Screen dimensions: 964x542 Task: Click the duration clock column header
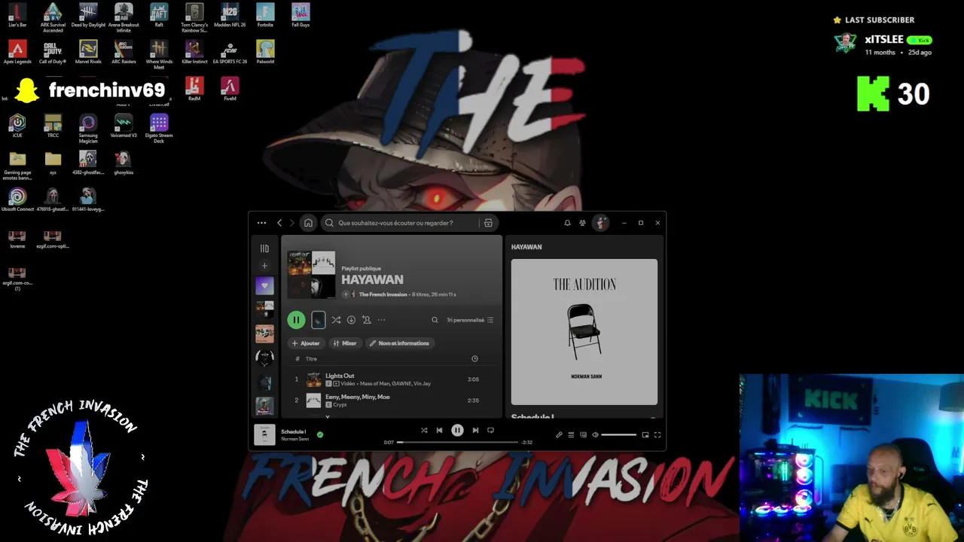coord(474,359)
